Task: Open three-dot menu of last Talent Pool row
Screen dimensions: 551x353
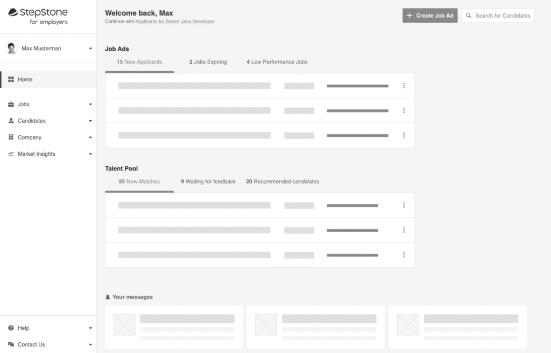Action: tap(404, 255)
